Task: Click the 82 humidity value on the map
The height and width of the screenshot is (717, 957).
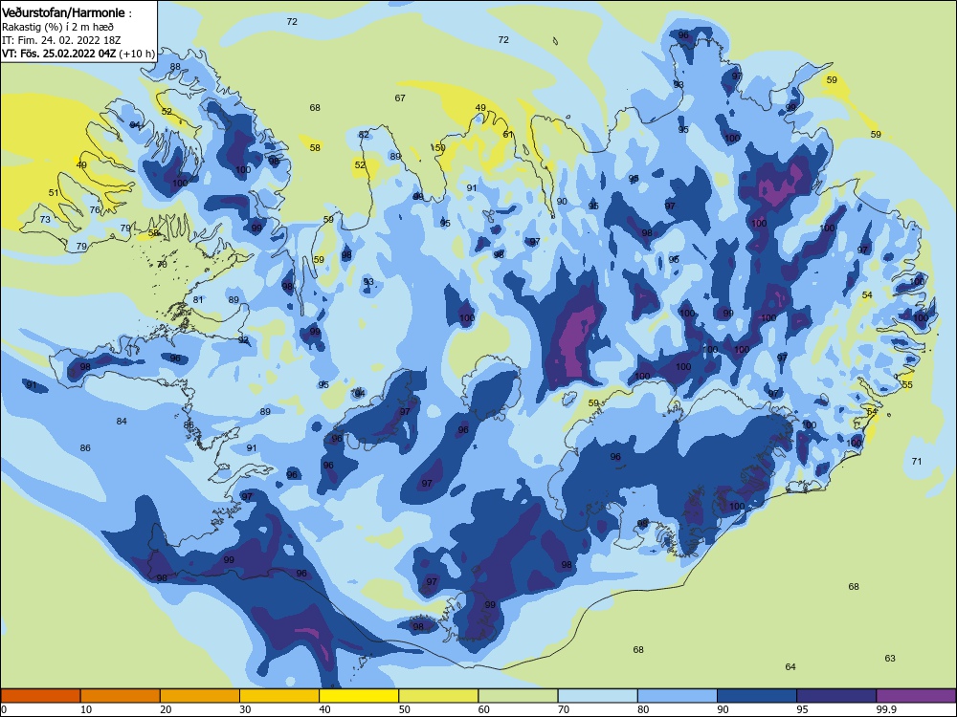Action: 364,135
